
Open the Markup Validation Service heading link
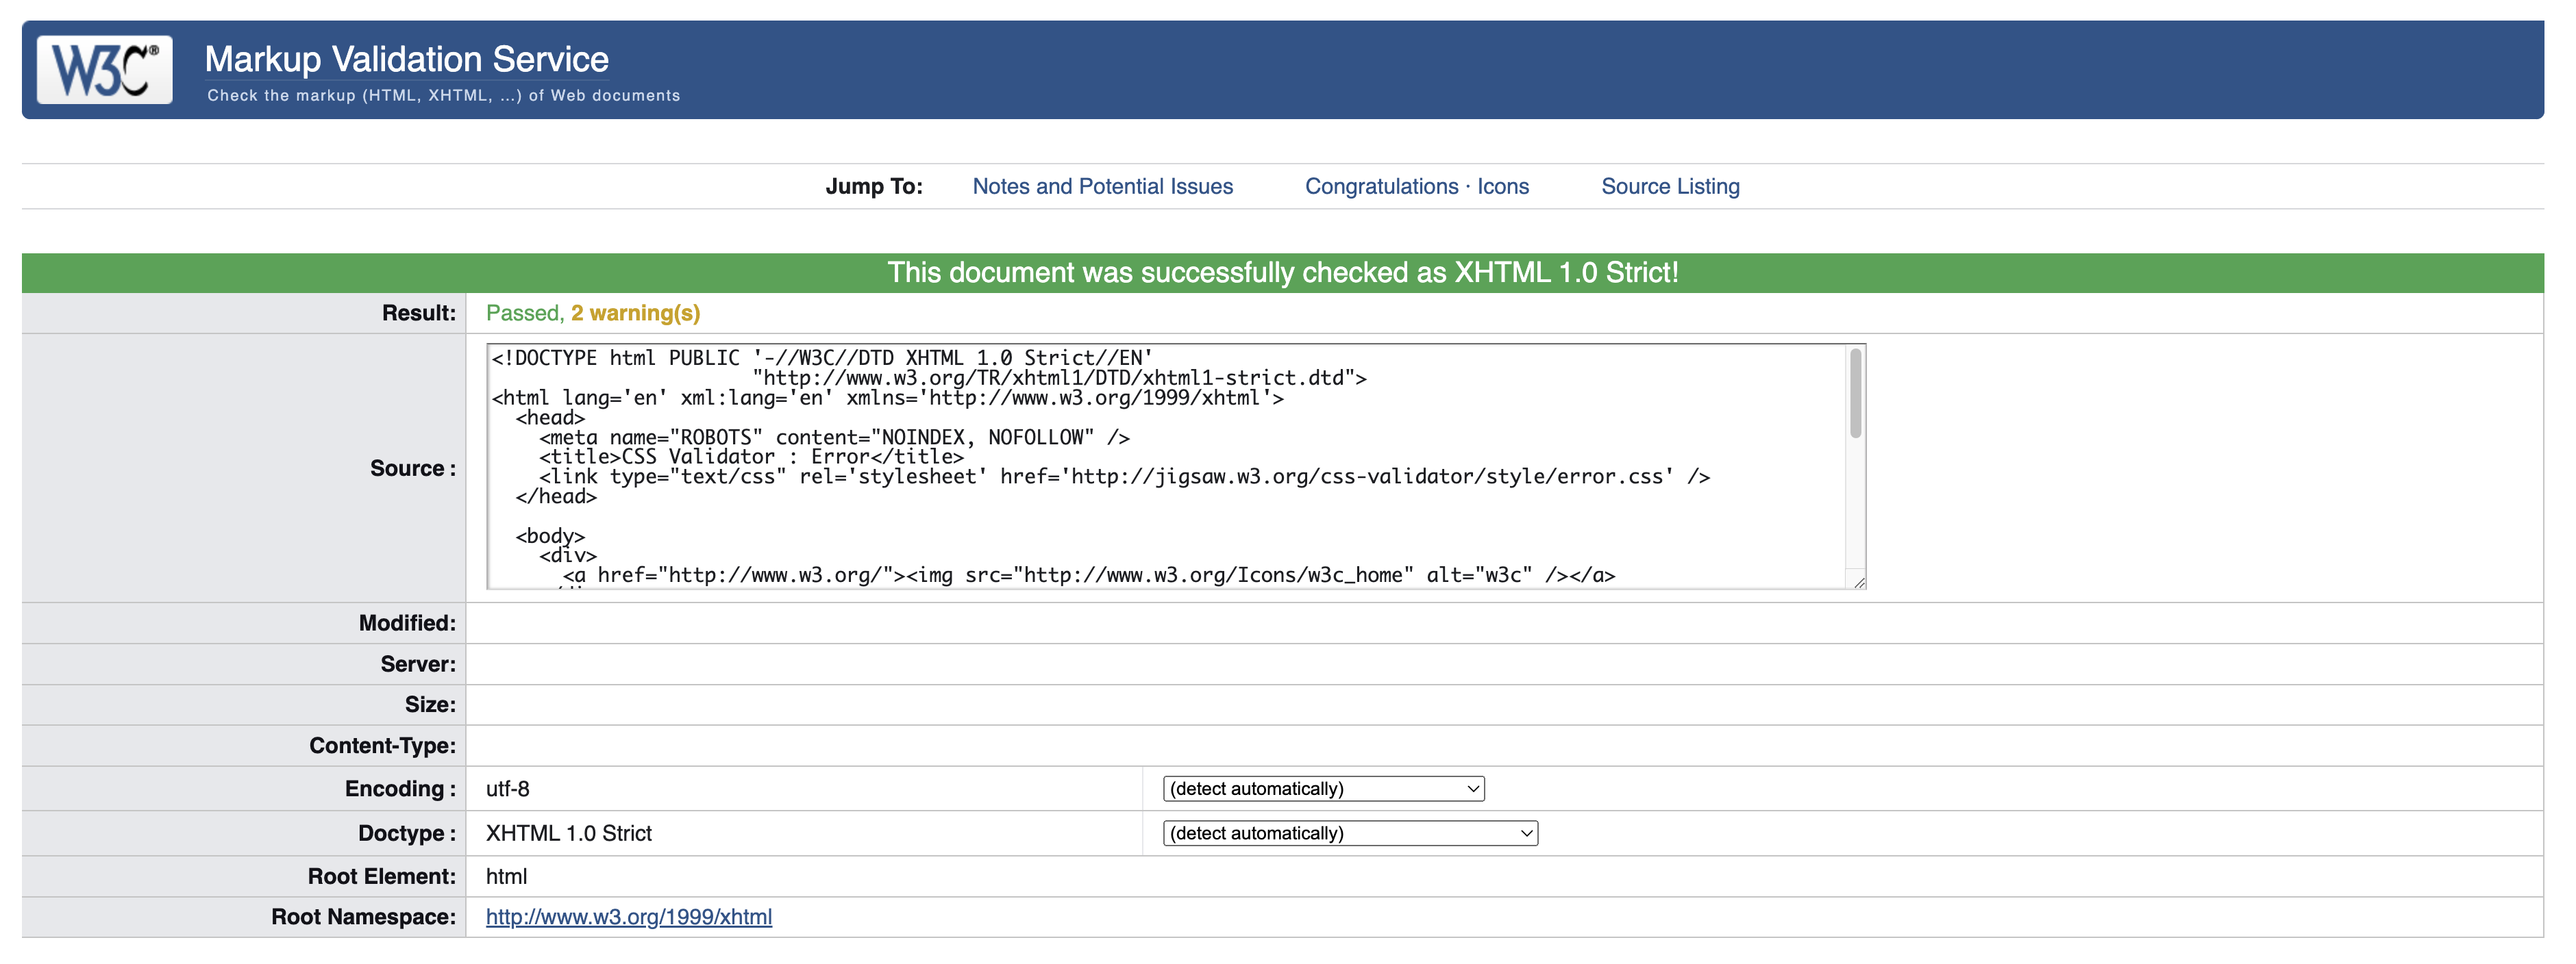[406, 59]
